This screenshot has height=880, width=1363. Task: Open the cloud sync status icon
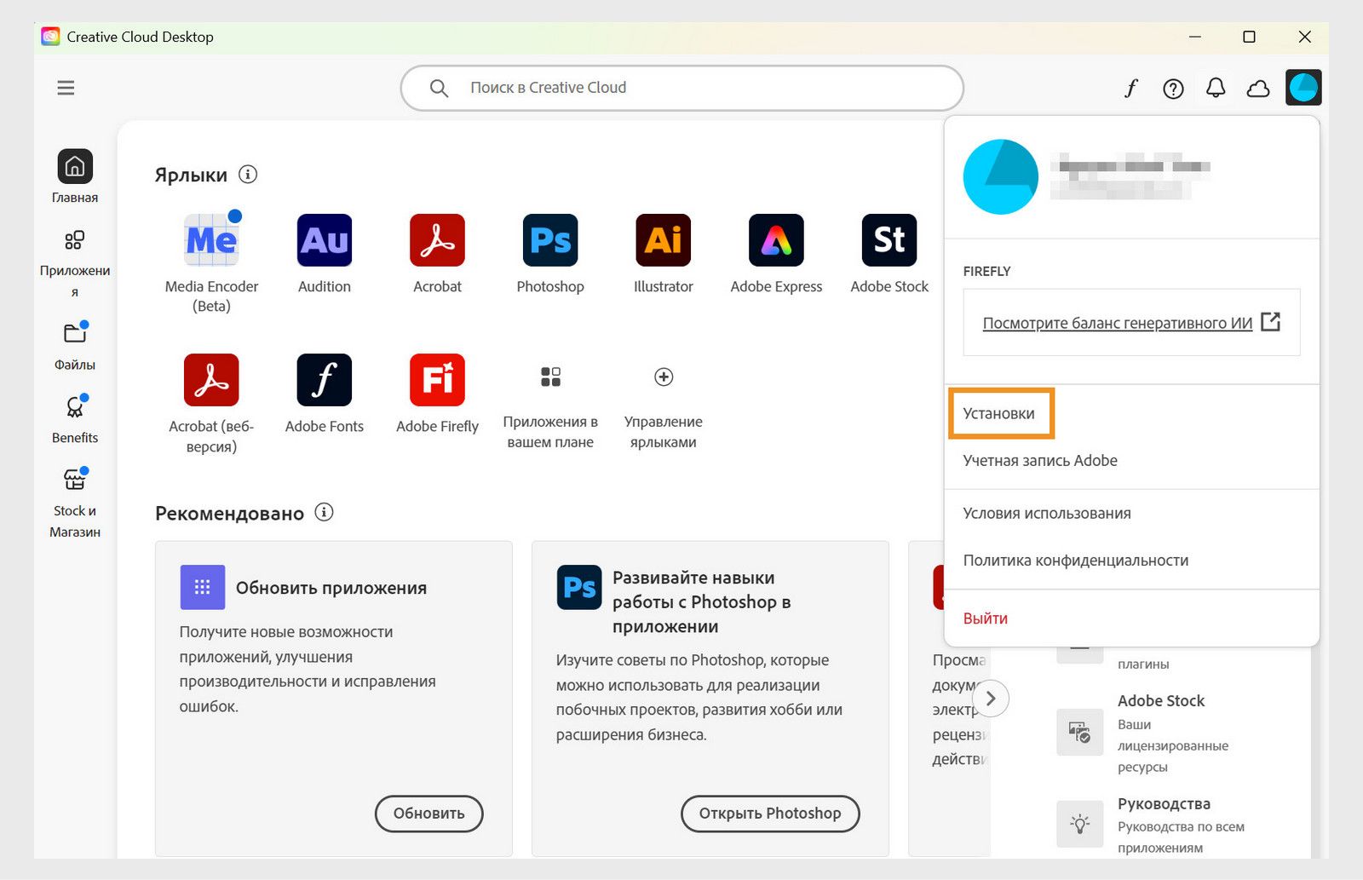tap(1258, 87)
